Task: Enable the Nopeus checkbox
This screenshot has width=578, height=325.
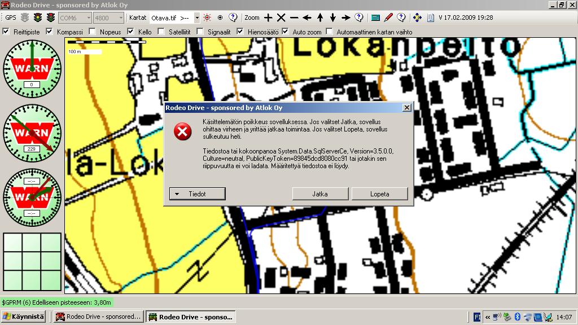Action: [x=92, y=32]
